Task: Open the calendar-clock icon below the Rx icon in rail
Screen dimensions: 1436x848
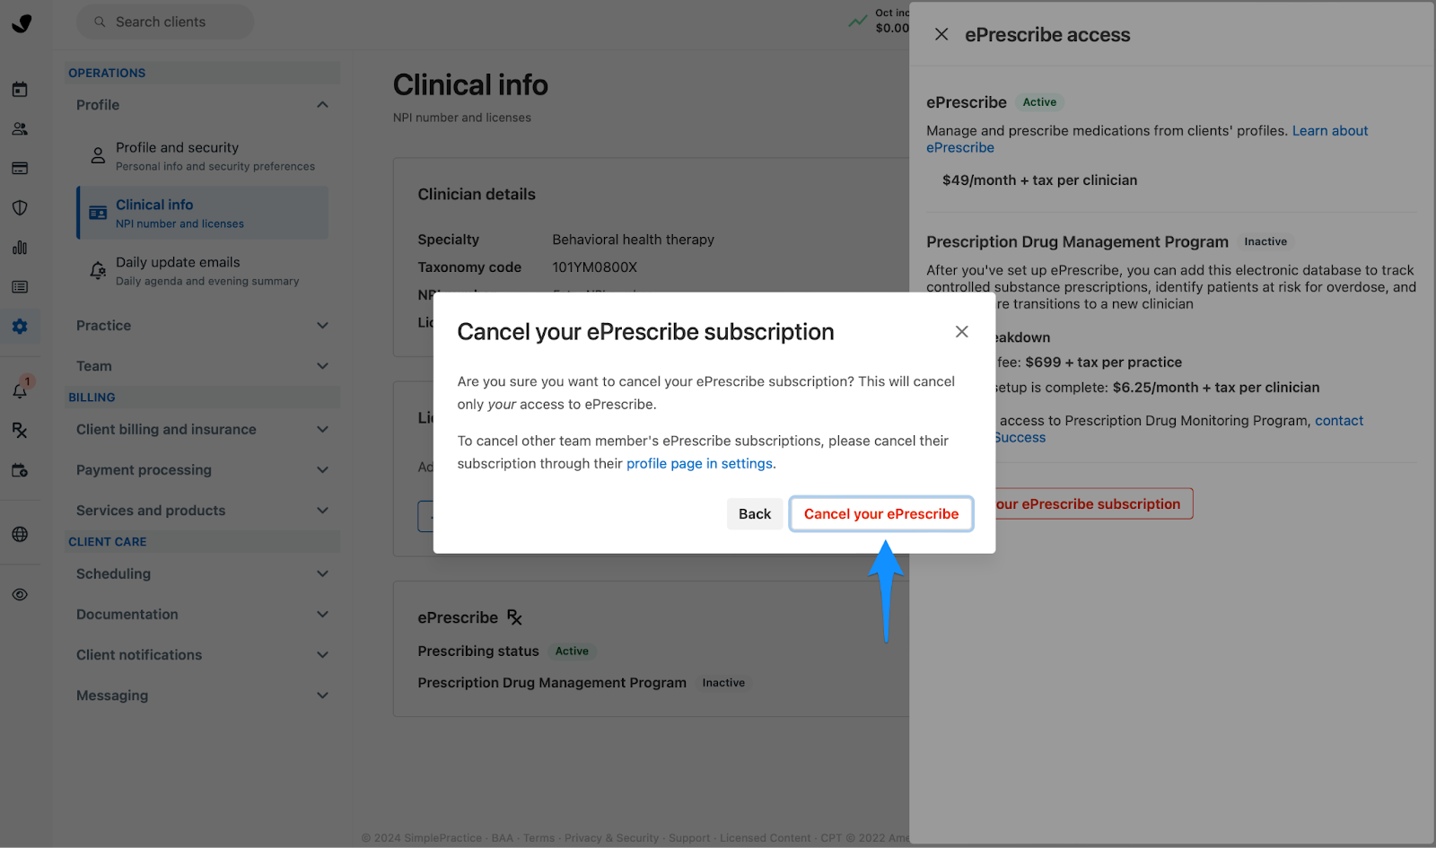Action: (x=20, y=469)
